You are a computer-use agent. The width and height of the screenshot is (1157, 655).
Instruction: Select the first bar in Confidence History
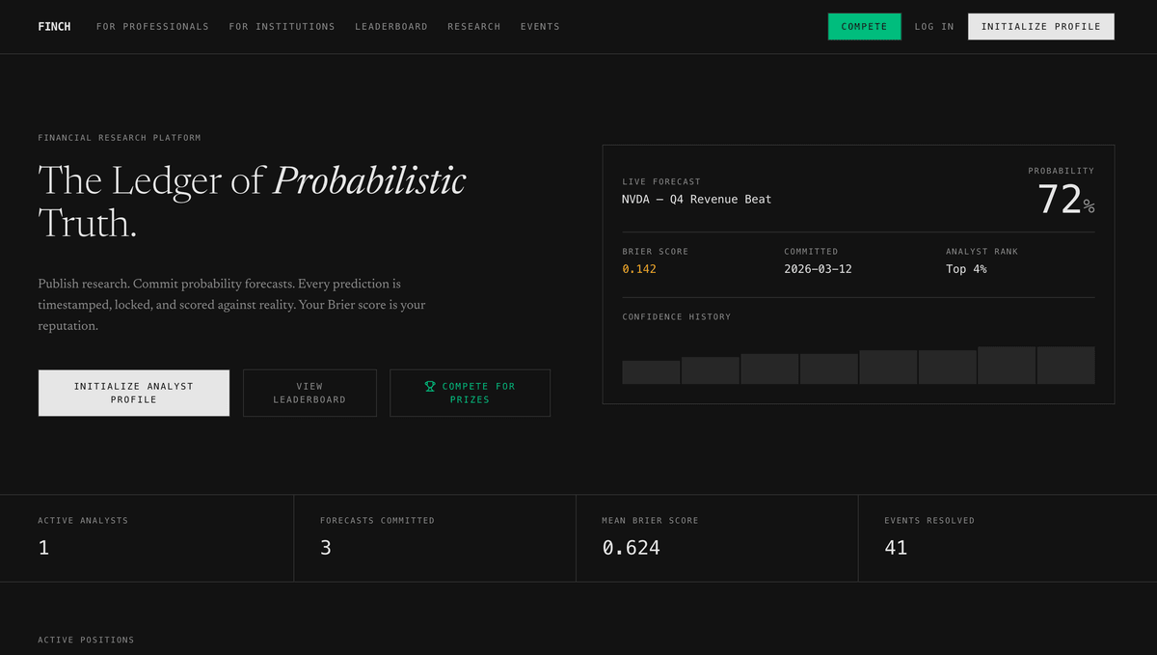651,372
